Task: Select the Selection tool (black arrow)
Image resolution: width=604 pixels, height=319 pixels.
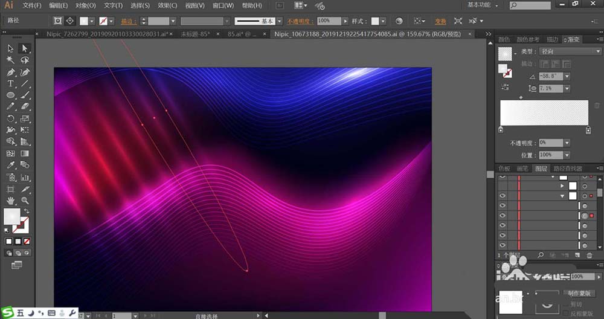Action: coord(11,48)
